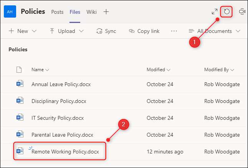Click the refresh tab icon
The width and height of the screenshot is (248, 168).
(227, 11)
